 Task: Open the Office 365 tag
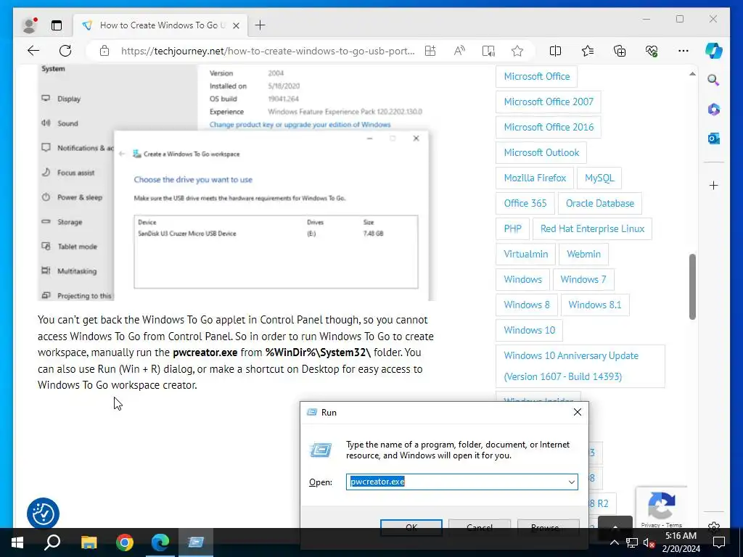(525, 203)
